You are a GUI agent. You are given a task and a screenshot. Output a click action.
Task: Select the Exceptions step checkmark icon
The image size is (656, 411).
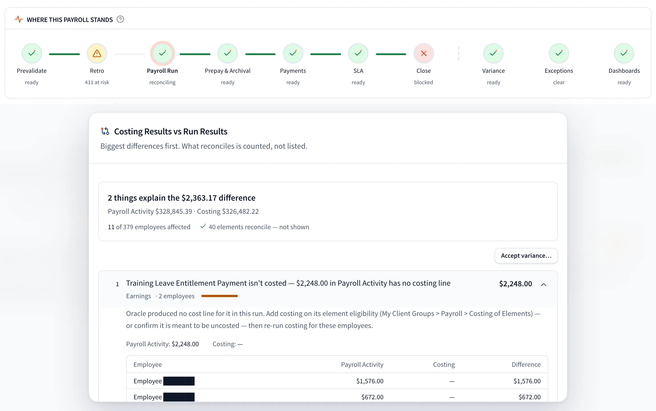pos(559,53)
